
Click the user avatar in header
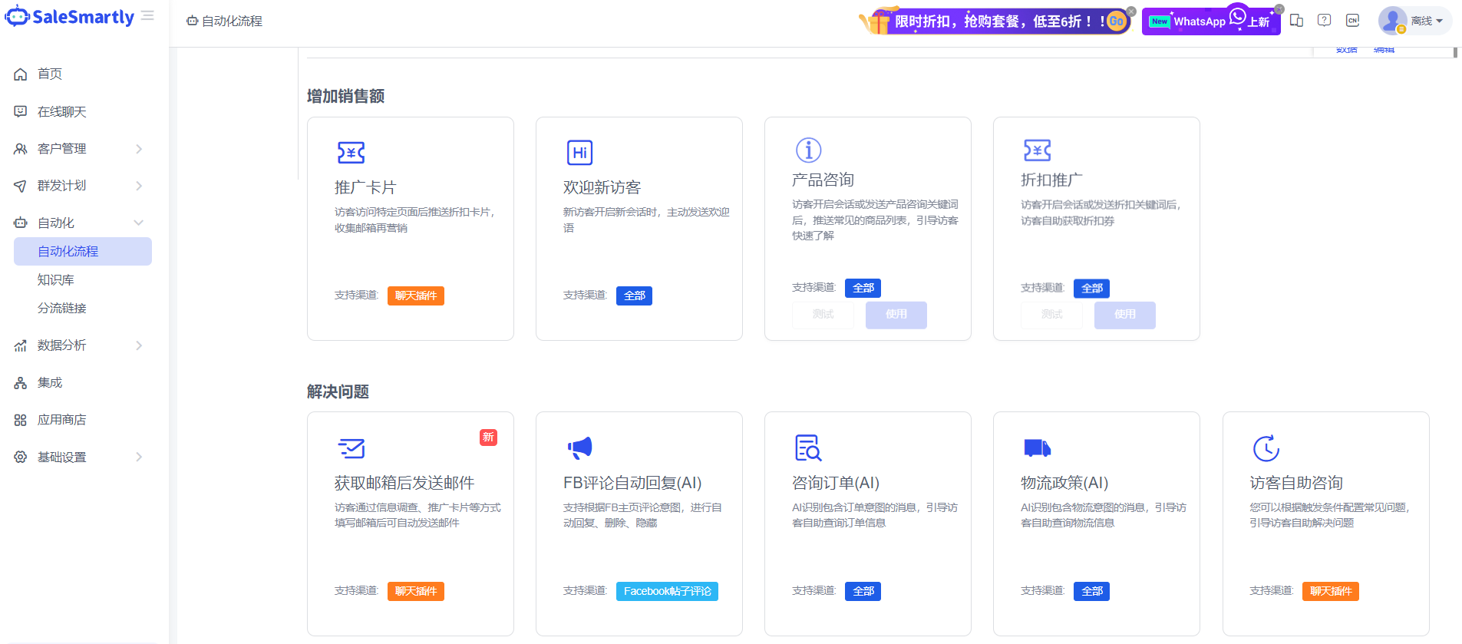[x=1392, y=21]
